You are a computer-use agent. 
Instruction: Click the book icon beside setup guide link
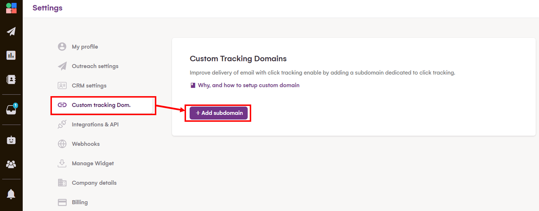[193, 85]
